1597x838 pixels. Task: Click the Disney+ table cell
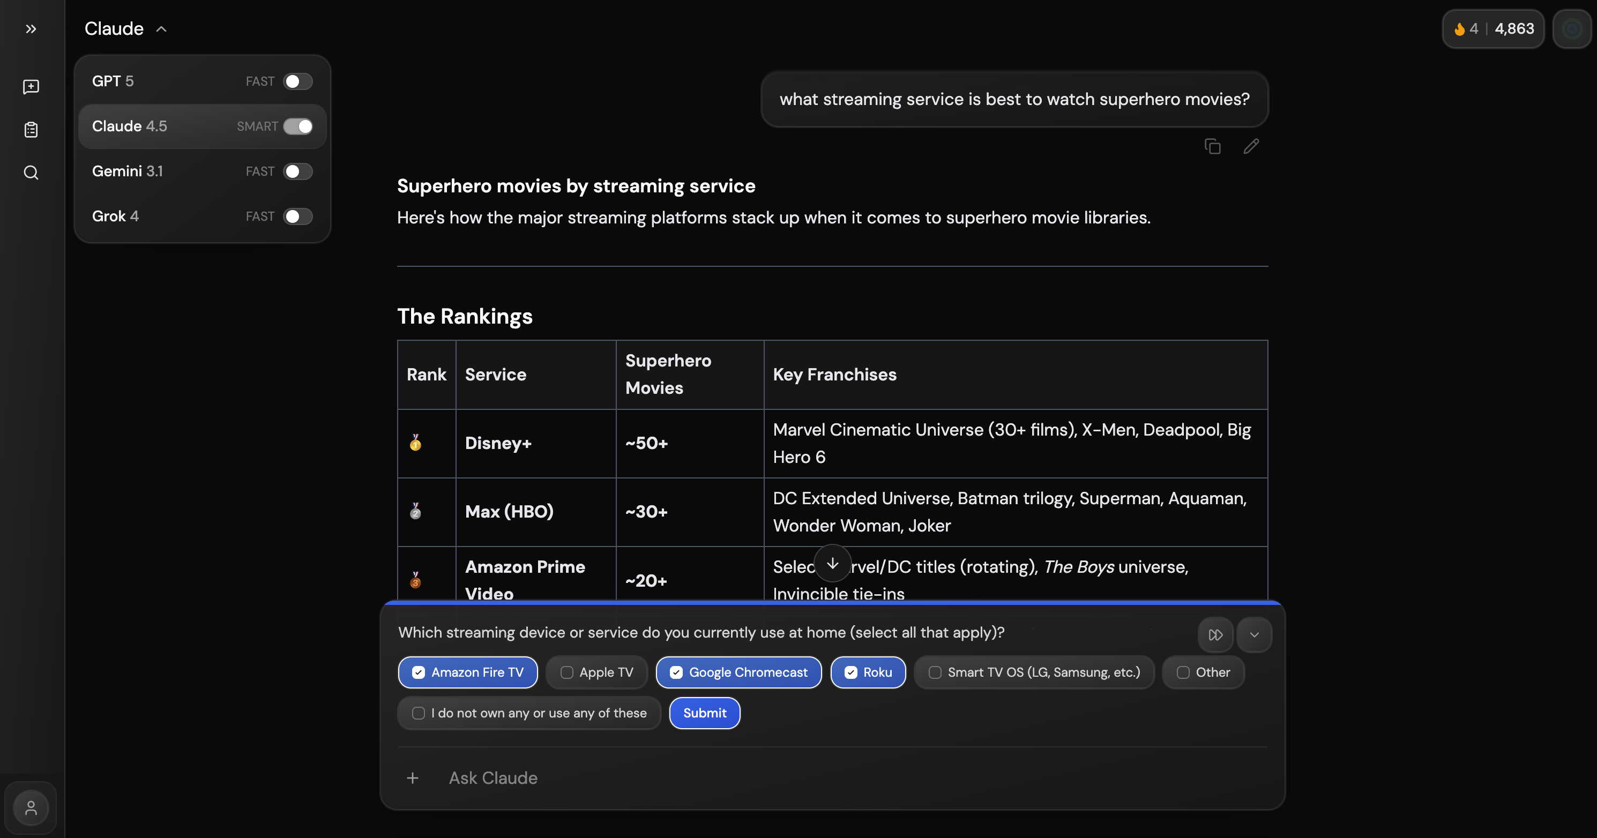click(536, 443)
